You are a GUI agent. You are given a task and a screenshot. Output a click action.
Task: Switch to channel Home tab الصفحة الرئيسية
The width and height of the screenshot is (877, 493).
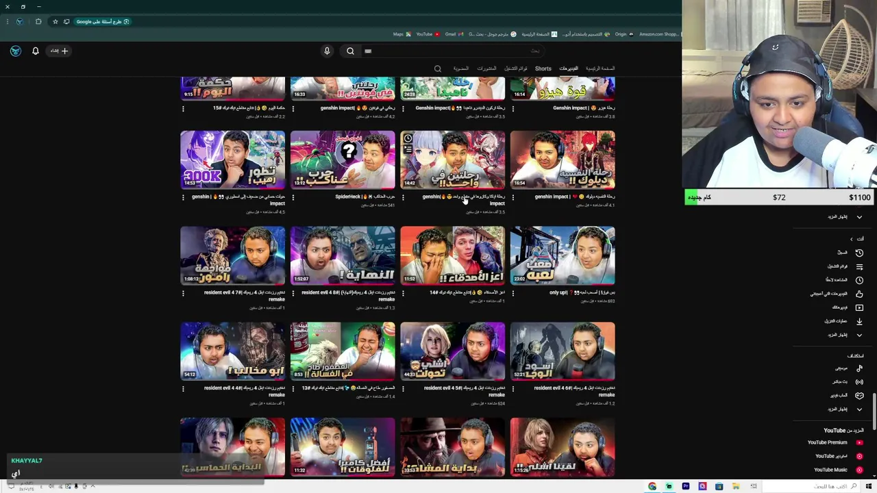600,68
